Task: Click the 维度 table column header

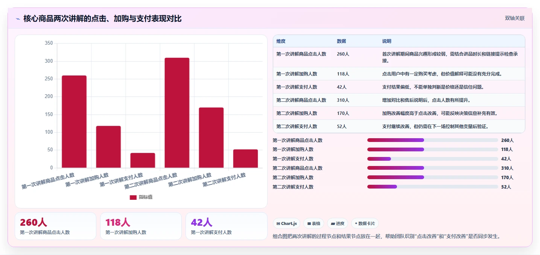Action: pyautogui.click(x=281, y=41)
